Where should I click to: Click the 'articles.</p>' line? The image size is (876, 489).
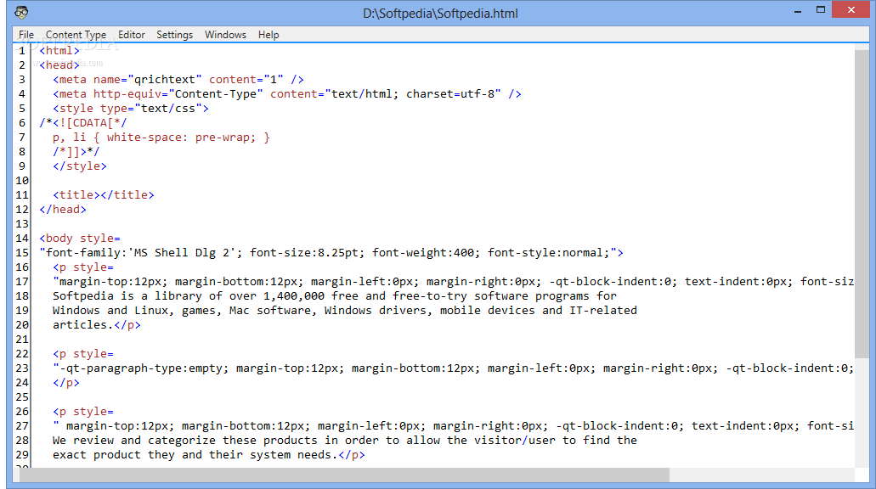click(x=97, y=325)
